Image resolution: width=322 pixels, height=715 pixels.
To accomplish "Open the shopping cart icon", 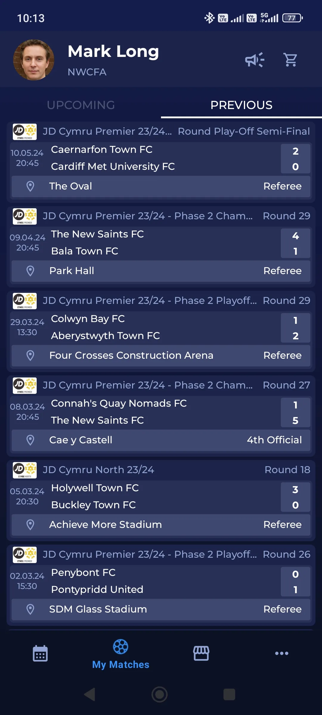I will 290,60.
